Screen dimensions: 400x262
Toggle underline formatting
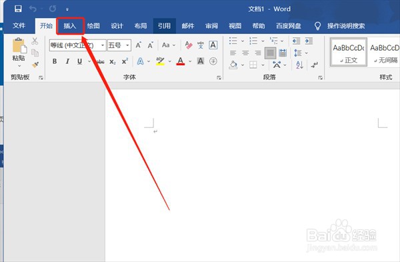coord(79,61)
